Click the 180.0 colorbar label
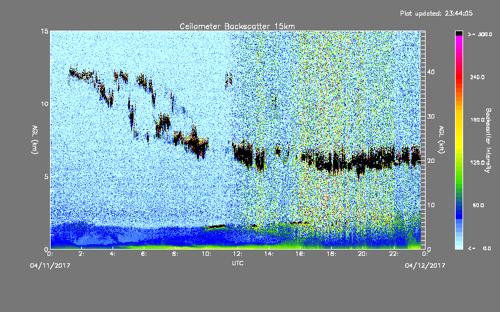Screen dimensions: 500x312 (x=477, y=120)
